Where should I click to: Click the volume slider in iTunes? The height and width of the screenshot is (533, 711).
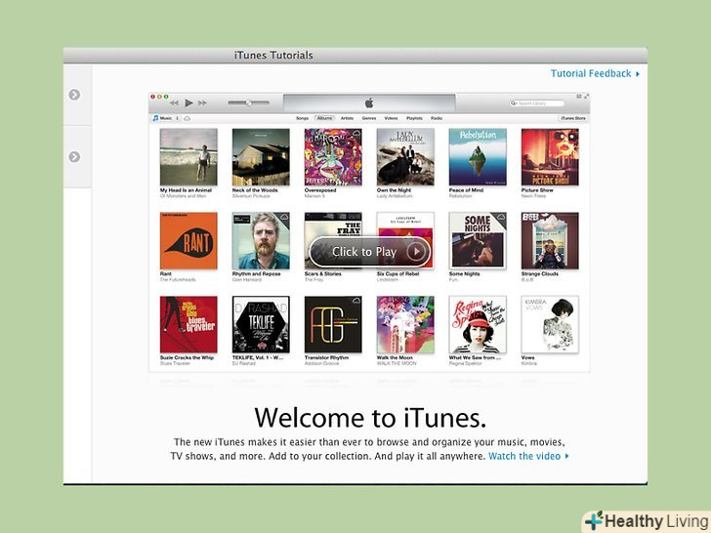[x=248, y=102]
